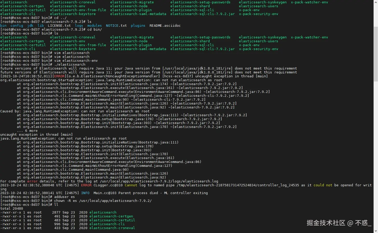This screenshot has width=378, height=233.
Task: Click the cyan INFO log level
Action: [85, 193]
